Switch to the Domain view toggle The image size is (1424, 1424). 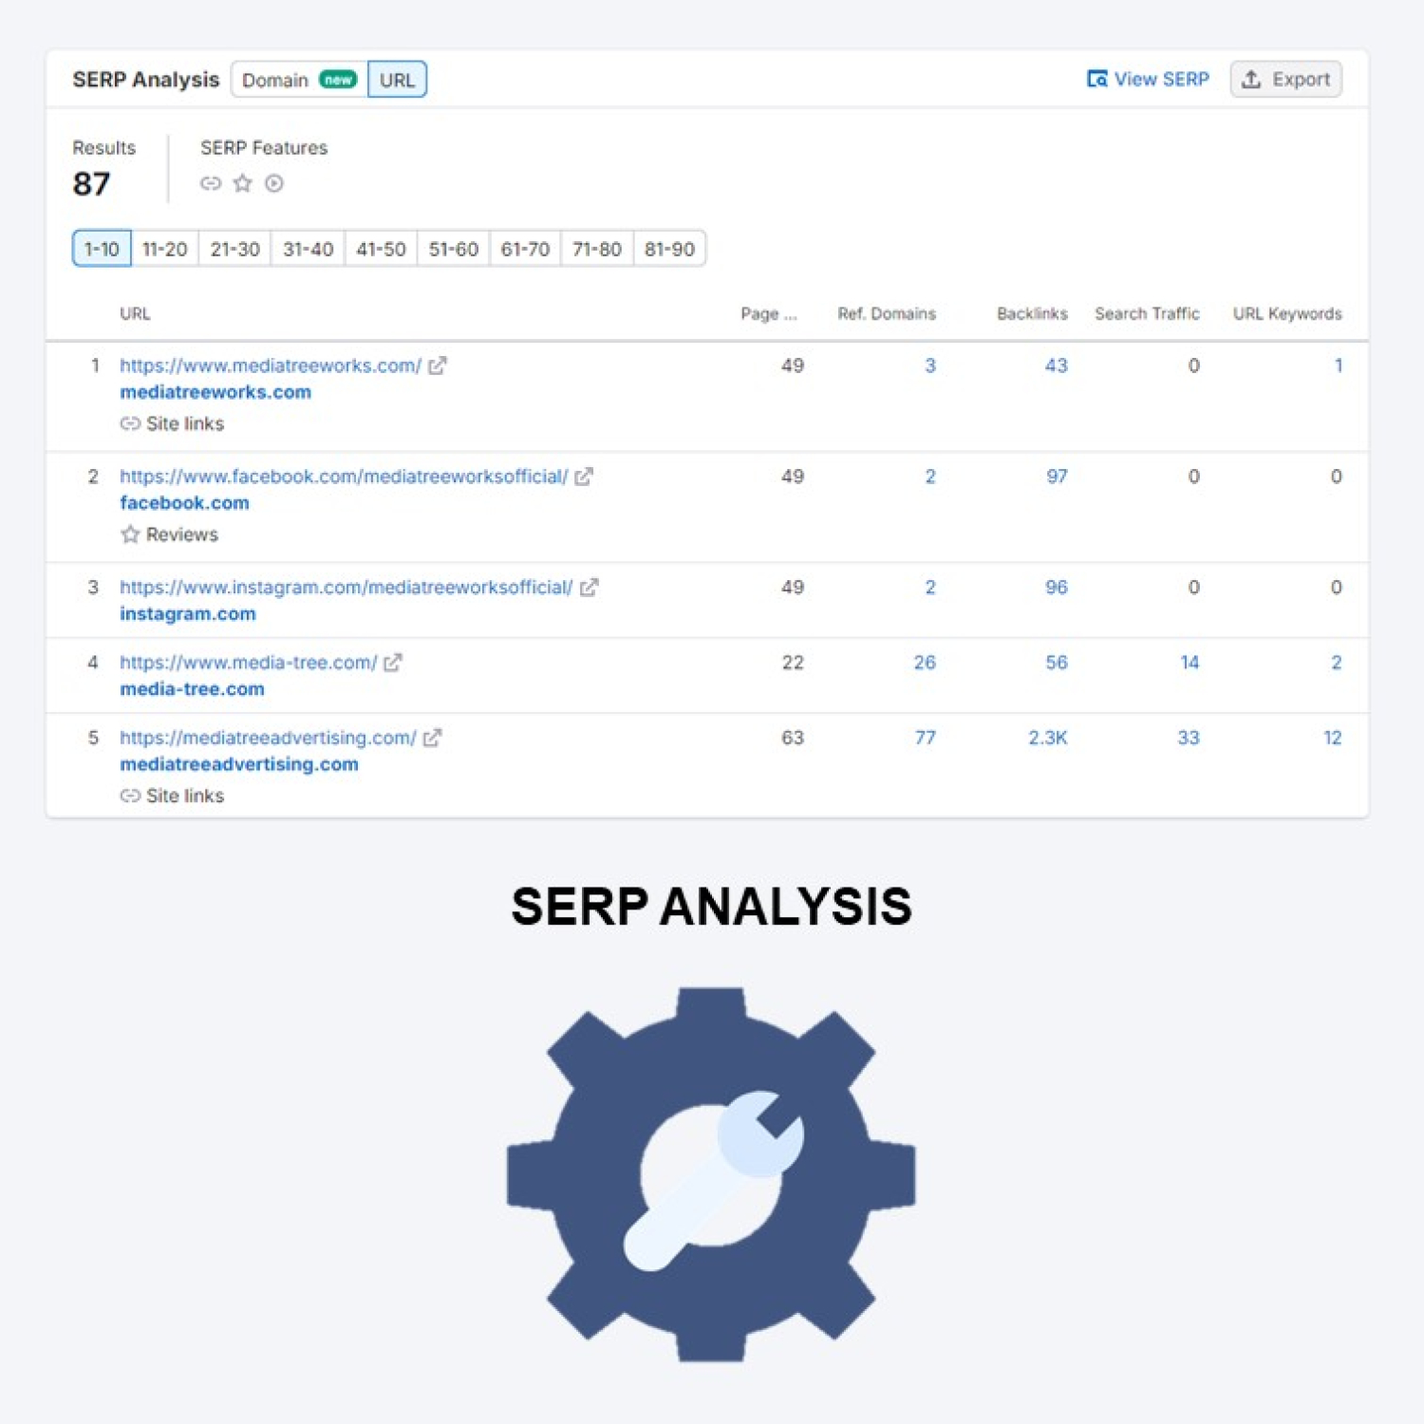point(298,80)
